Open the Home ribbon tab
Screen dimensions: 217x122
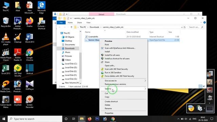coord(70,23)
